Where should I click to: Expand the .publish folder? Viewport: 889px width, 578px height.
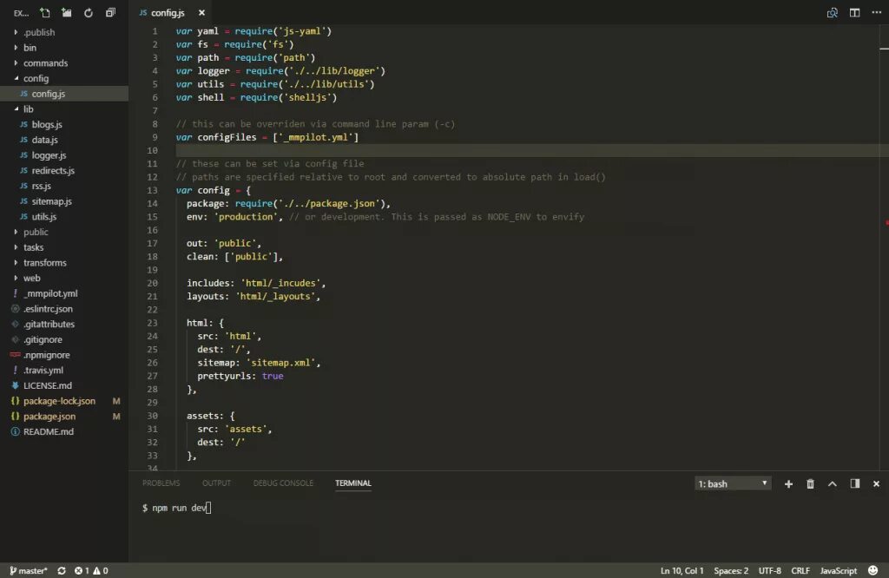pyautogui.click(x=64, y=32)
